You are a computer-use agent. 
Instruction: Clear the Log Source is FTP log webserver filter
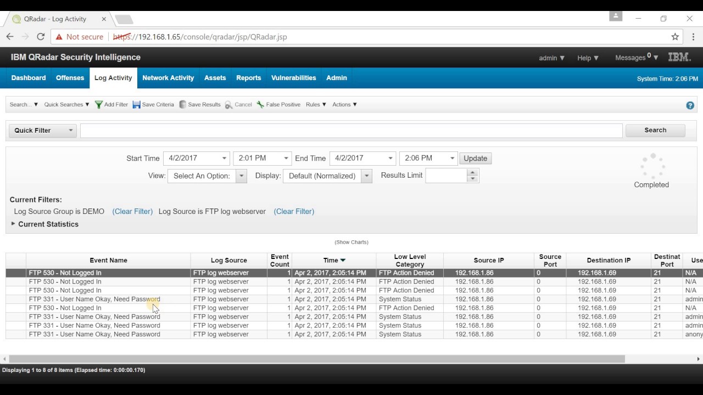pos(294,211)
